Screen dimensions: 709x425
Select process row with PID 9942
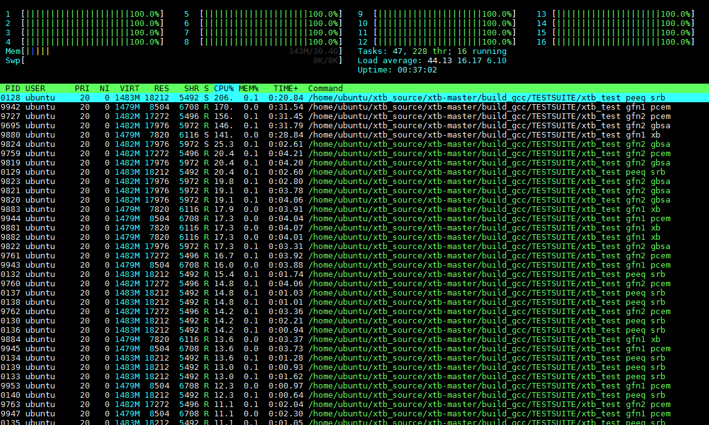[355, 107]
